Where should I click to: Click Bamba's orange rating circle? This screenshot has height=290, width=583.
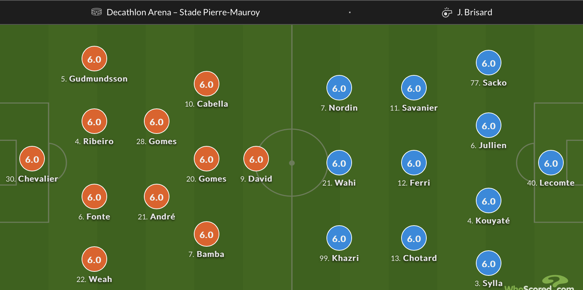pos(207,234)
